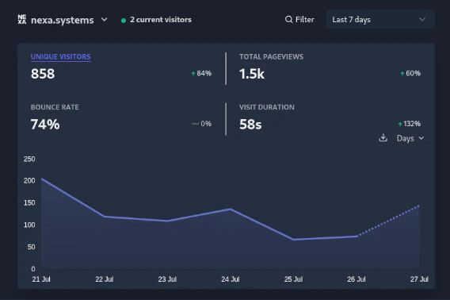Image resolution: width=450 pixels, height=300 pixels.
Task: Click the 84% unique visitors change indicator
Action: pyautogui.click(x=201, y=73)
